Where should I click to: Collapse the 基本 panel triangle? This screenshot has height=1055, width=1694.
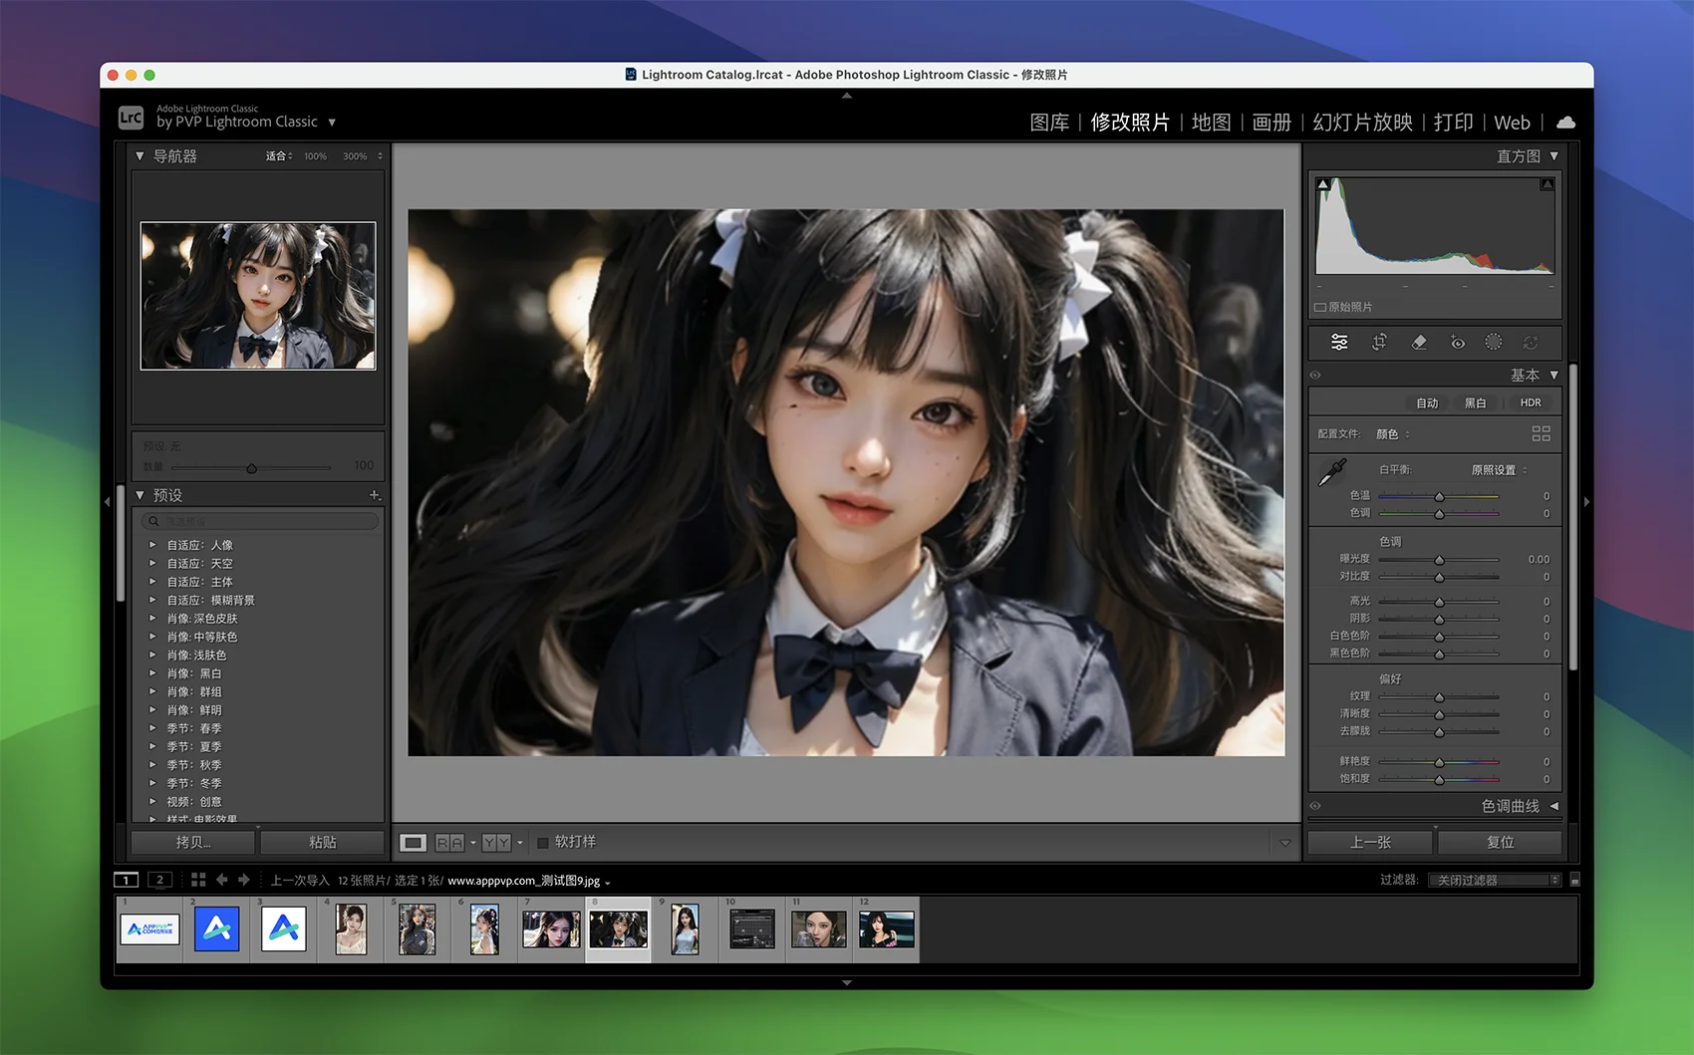pos(1553,376)
